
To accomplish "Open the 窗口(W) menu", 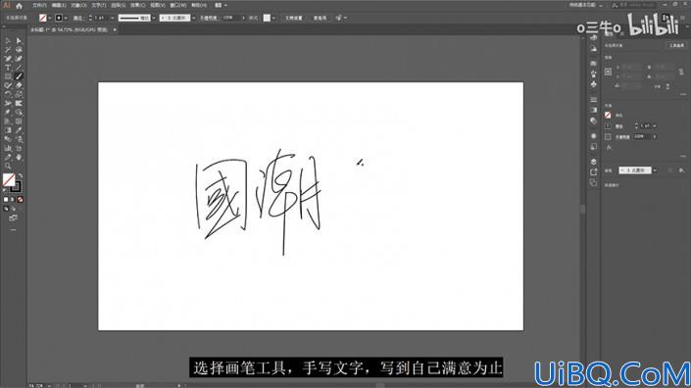I will coord(178,5).
